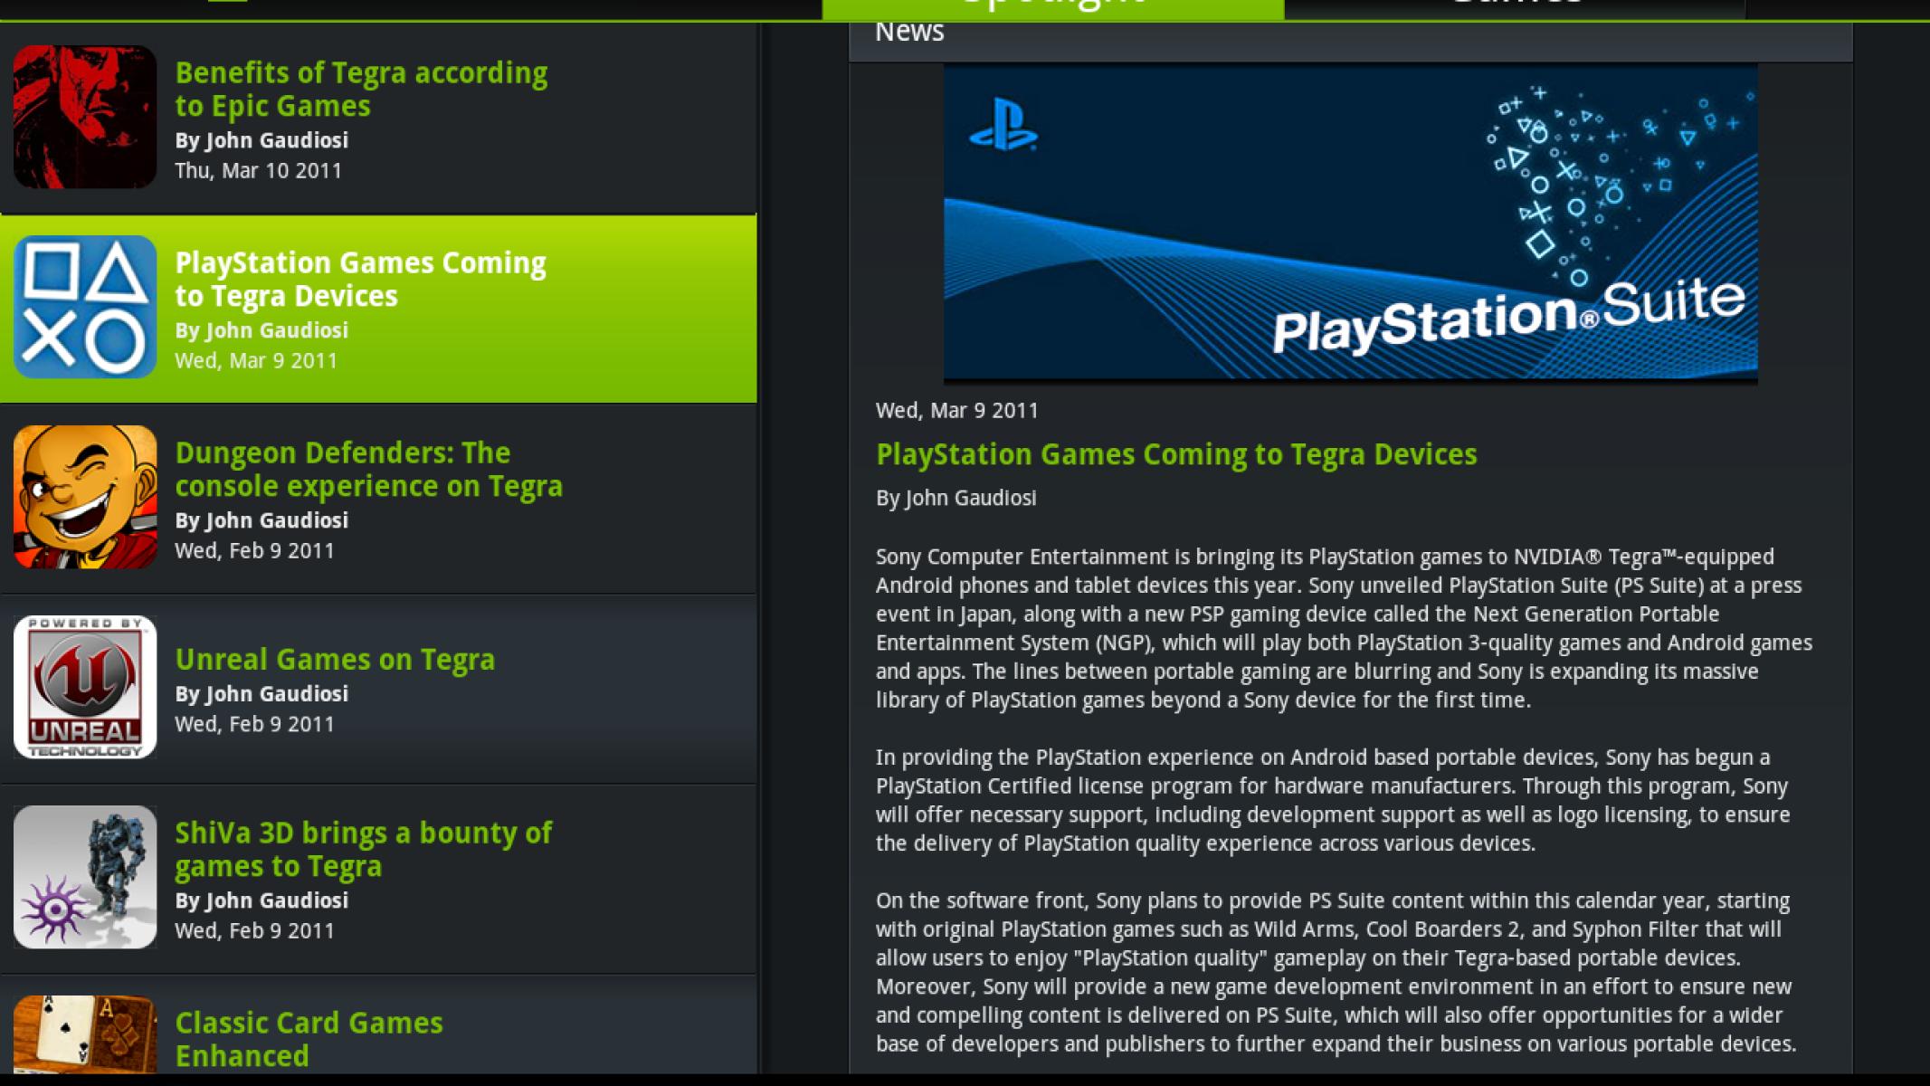This screenshot has width=1930, height=1086.
Task: Switch to the Games tab
Action: click(x=1516, y=7)
